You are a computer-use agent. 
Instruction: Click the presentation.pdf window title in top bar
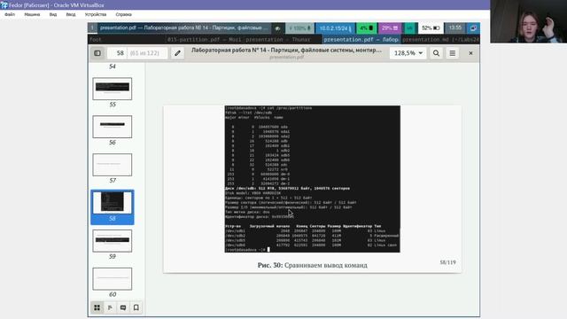pyautogui.click(x=184, y=27)
